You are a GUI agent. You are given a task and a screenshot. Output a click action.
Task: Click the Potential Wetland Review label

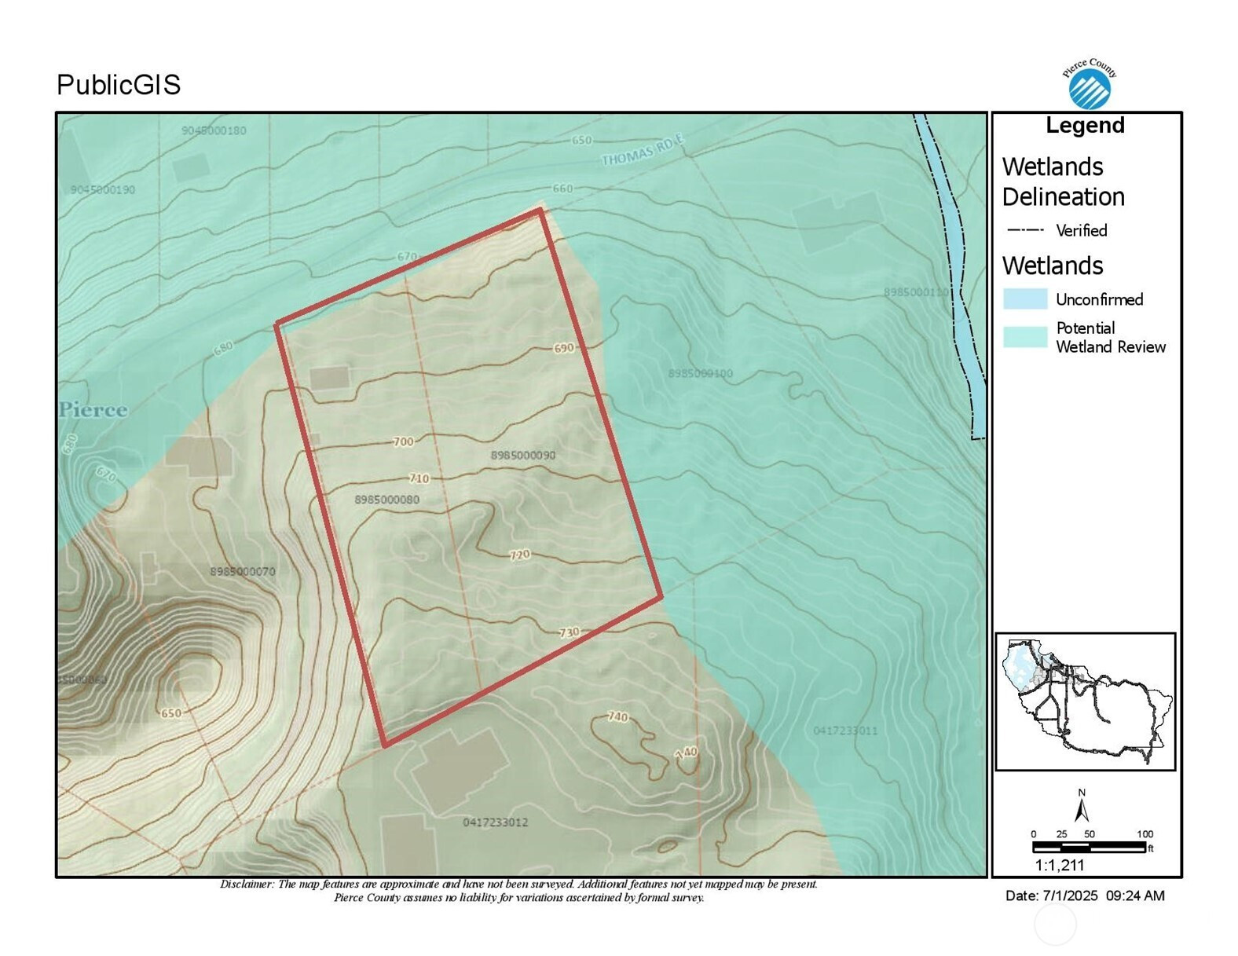[x=1111, y=337]
